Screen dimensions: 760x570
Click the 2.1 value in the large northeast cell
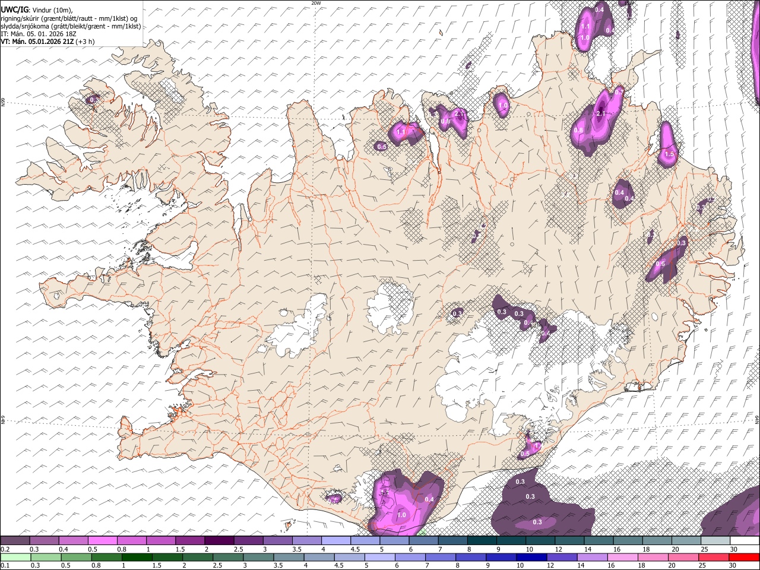pos(600,113)
